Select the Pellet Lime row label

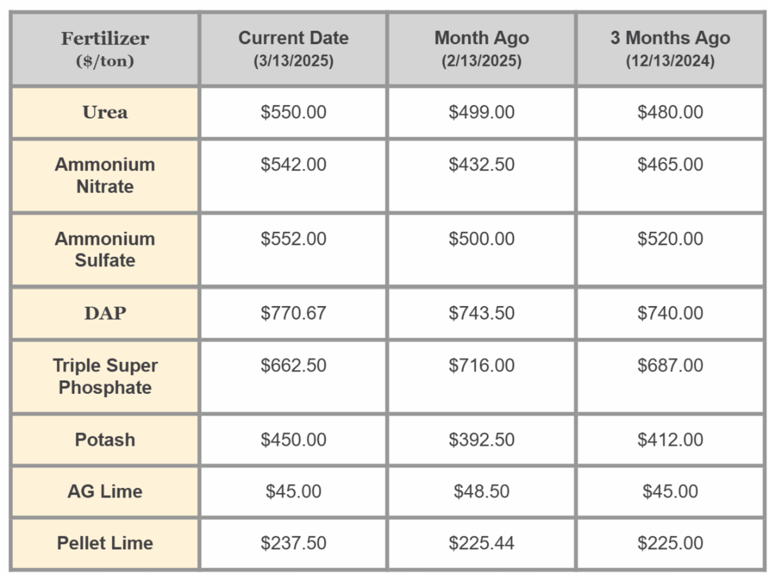(105, 544)
